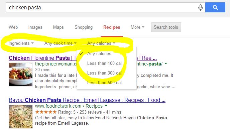230x130 pixels.
Task: Click the chicken pasta search input field
Action: [101, 7]
